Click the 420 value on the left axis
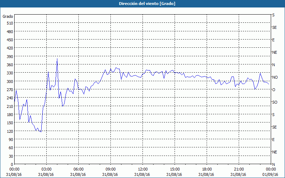 [x=10, y=48]
